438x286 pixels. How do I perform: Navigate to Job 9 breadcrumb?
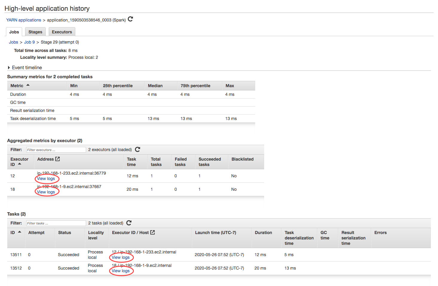point(29,42)
